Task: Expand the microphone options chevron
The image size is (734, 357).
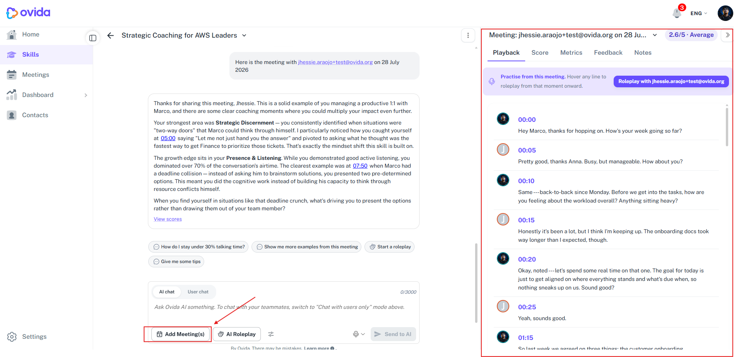Action: click(x=363, y=334)
